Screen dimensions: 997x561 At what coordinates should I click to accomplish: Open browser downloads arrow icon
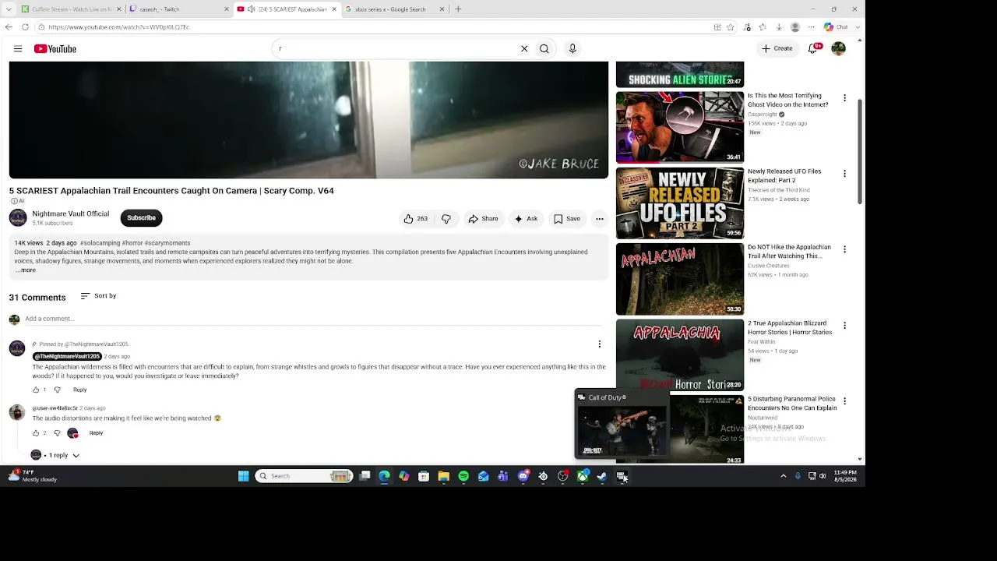(x=779, y=27)
